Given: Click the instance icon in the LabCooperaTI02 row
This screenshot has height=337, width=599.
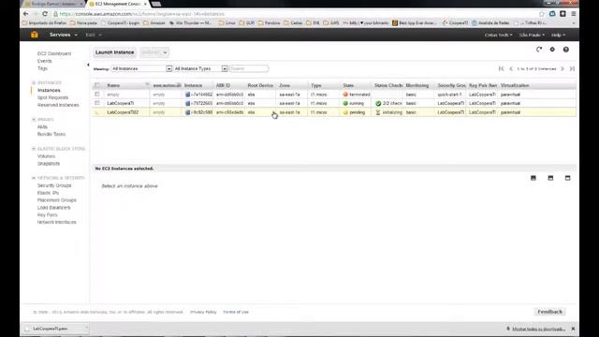Looking at the screenshot, I should click(x=187, y=112).
